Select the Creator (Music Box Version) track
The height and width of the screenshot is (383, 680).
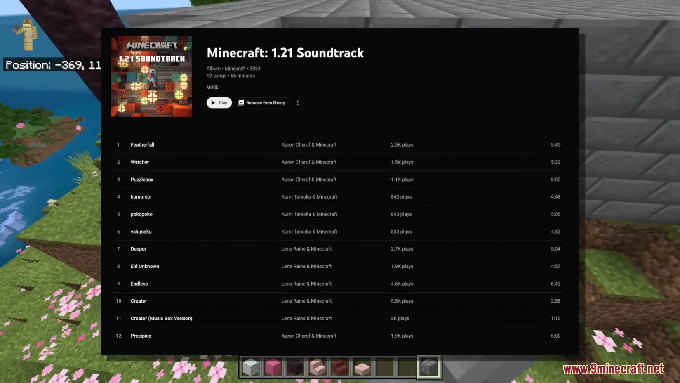[x=161, y=318]
